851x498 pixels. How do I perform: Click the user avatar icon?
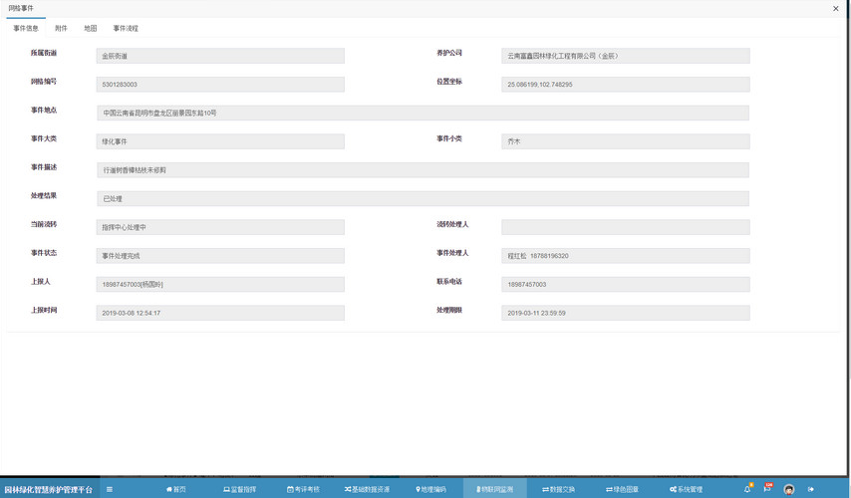[789, 489]
